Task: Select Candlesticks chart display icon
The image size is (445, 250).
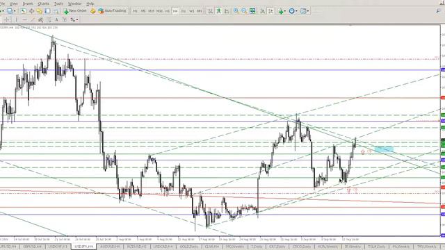Action: [218, 11]
